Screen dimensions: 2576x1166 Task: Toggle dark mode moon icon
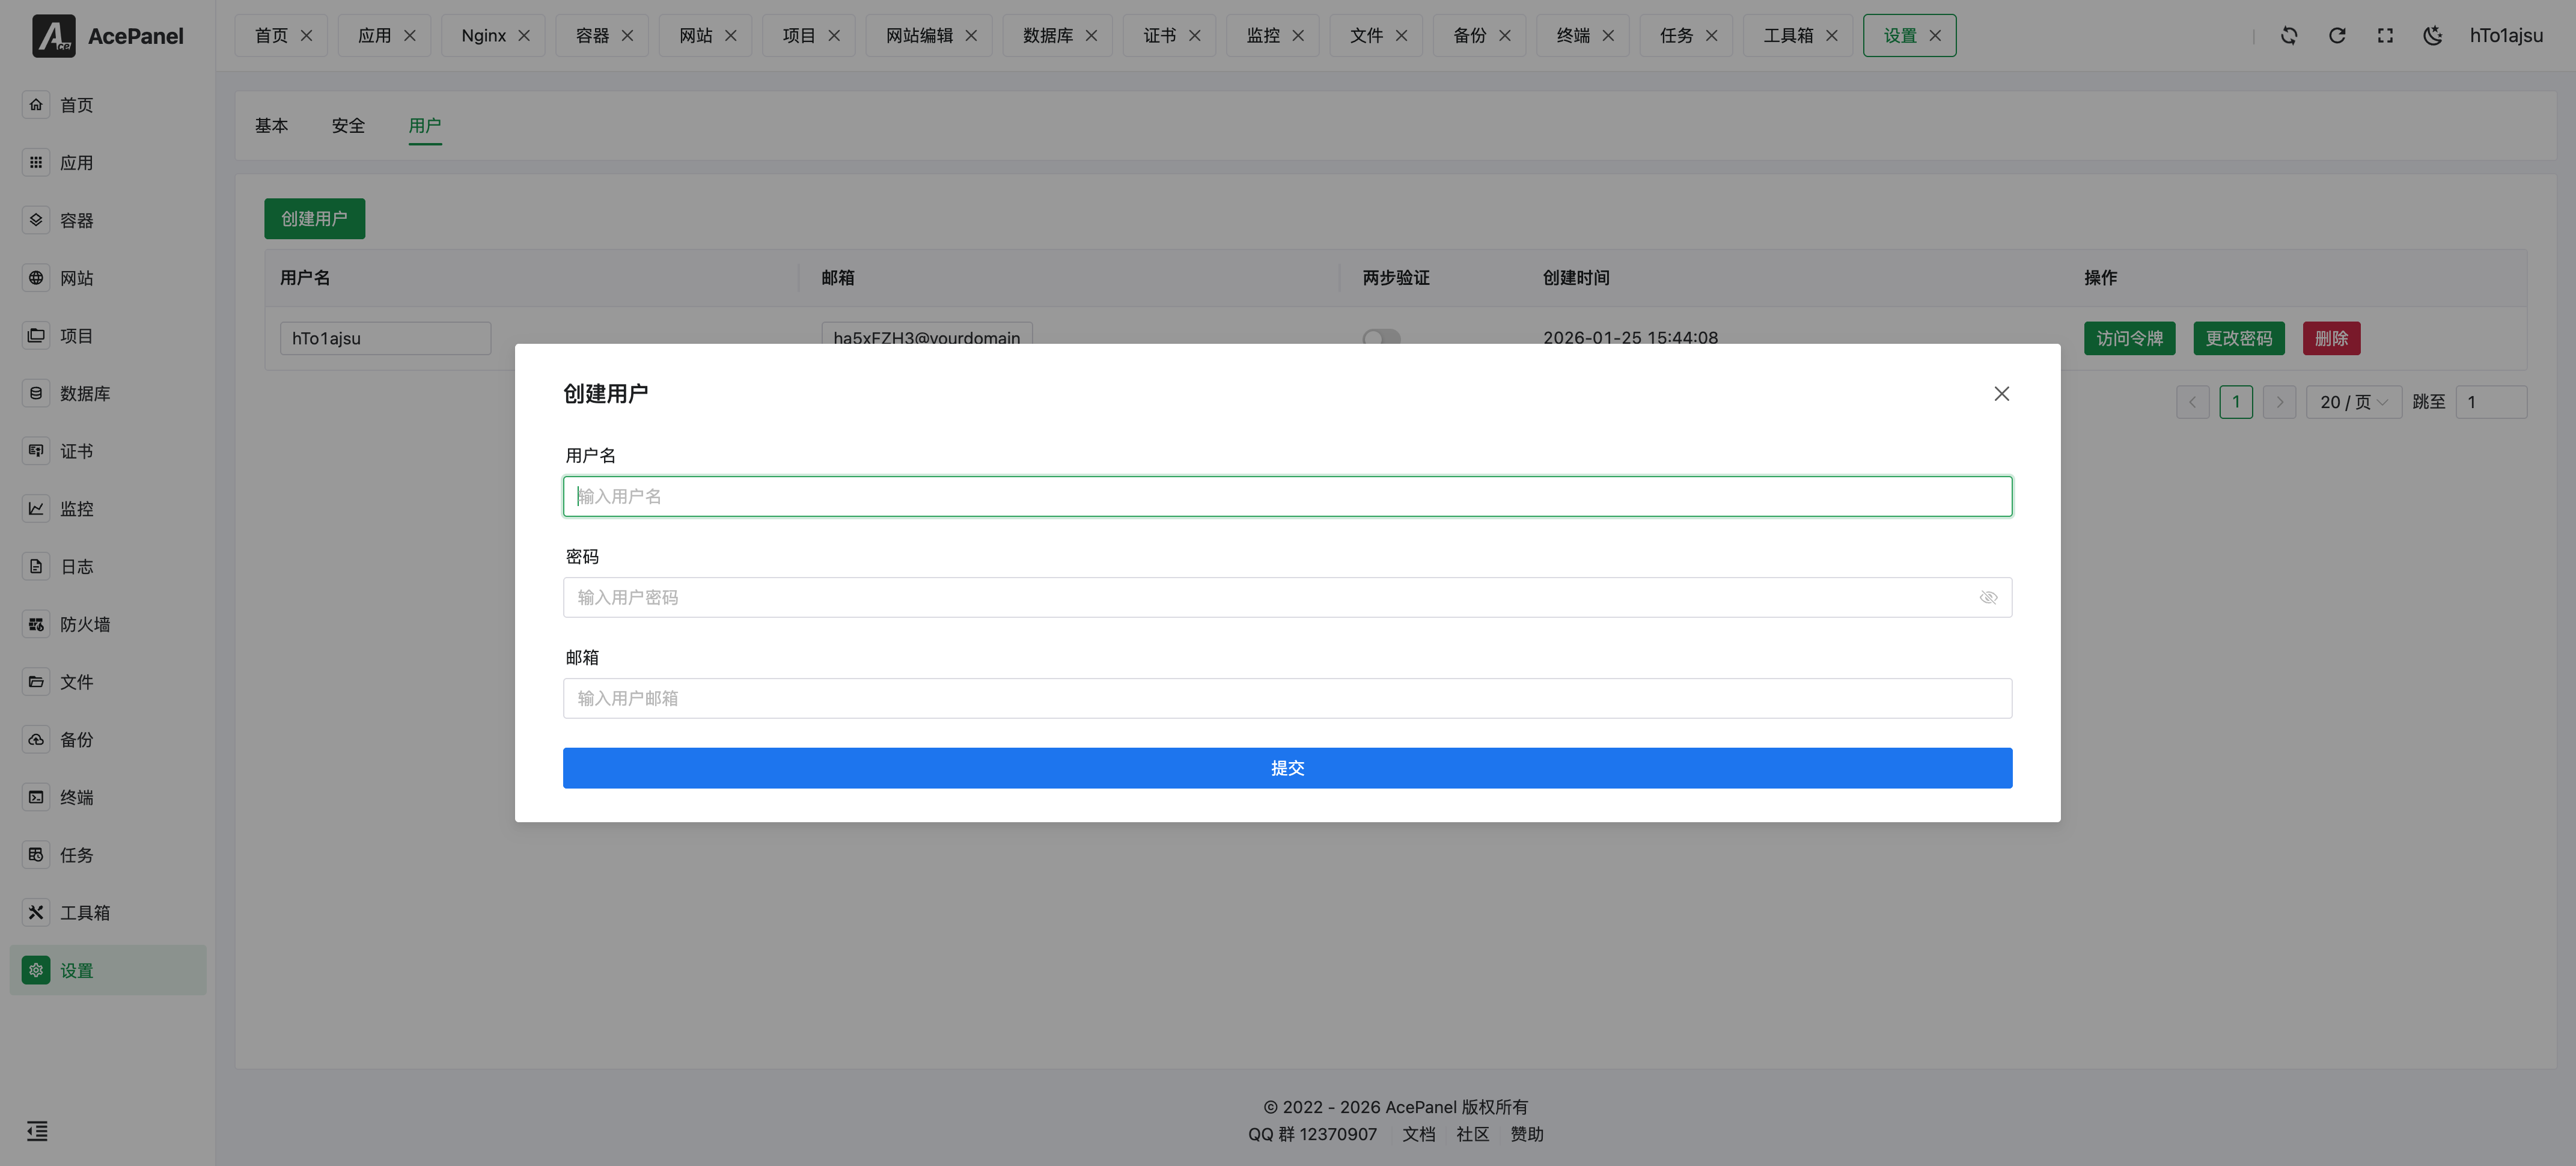pos(2433,35)
